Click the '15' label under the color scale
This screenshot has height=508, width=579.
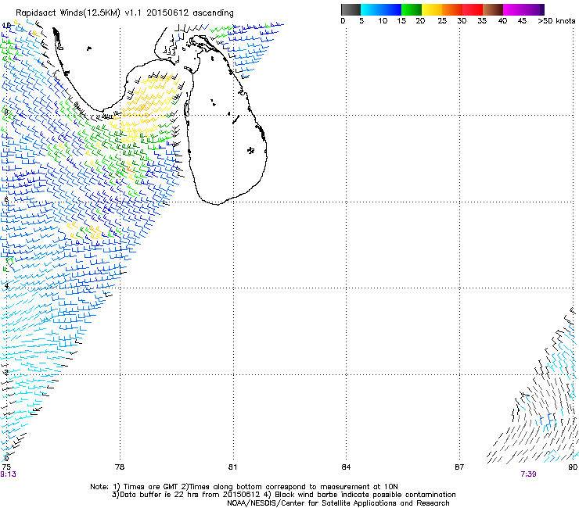[401, 21]
